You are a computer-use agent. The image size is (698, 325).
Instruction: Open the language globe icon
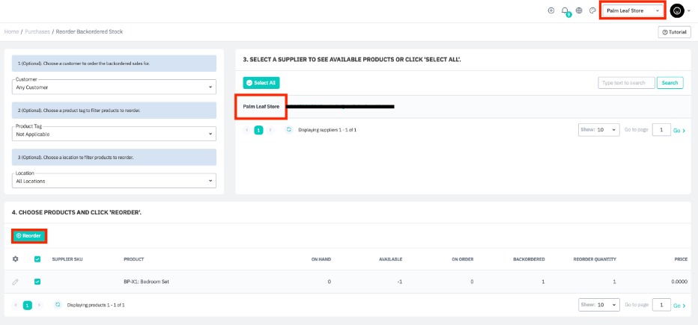579,10
